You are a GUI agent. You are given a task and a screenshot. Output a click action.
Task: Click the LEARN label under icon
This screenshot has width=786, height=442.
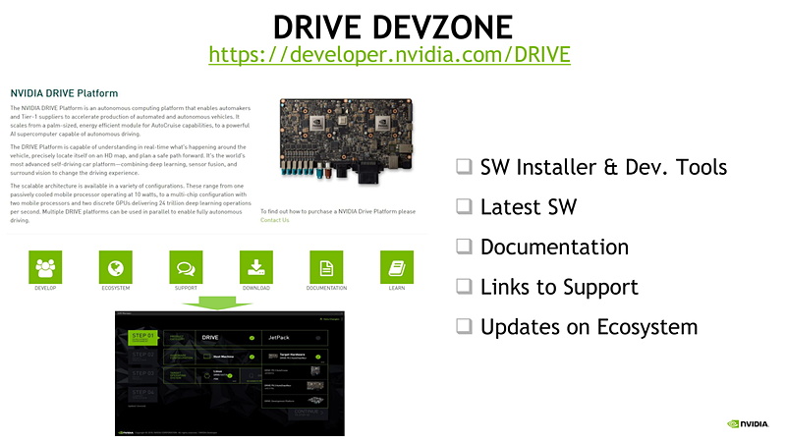tap(397, 288)
